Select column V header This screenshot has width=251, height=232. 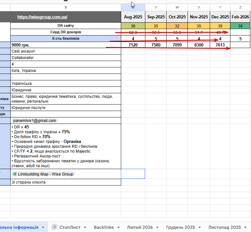156,7
